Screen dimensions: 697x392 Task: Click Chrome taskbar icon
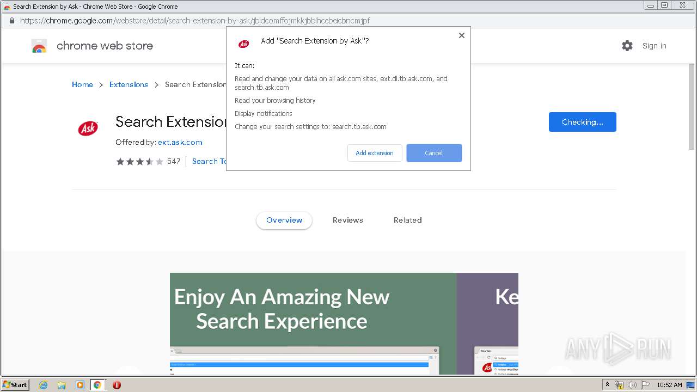coord(97,385)
